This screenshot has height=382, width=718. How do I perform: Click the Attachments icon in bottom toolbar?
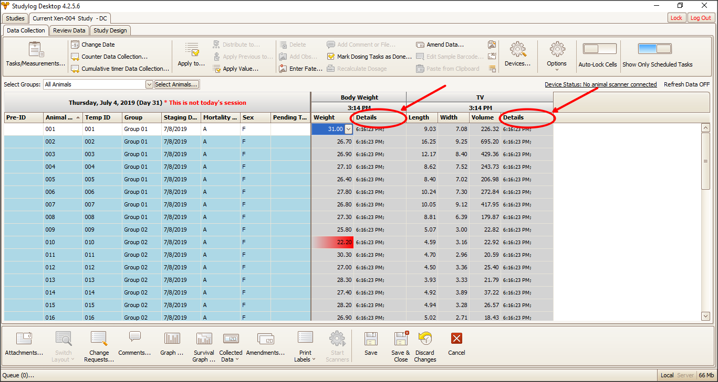coord(24,339)
